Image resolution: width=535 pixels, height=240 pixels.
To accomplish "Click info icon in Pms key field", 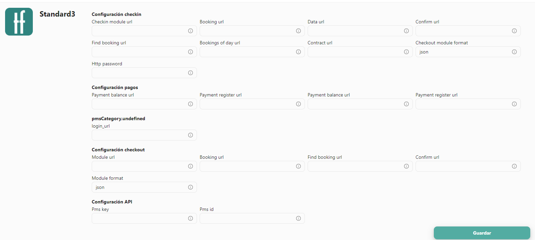I will click(191, 218).
